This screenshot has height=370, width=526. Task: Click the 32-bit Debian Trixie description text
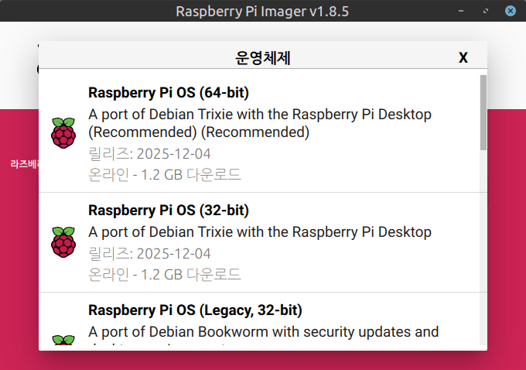[x=259, y=231]
